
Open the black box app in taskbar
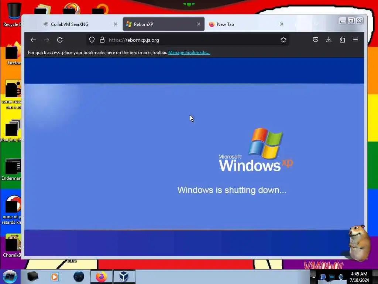tap(32, 277)
